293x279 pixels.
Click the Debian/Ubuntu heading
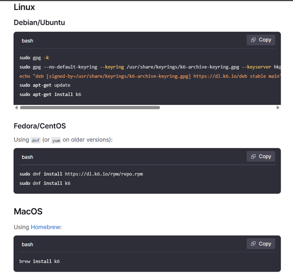point(39,22)
